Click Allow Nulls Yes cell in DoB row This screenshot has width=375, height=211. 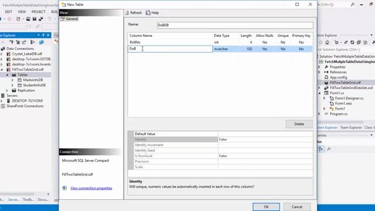pyautogui.click(x=264, y=49)
